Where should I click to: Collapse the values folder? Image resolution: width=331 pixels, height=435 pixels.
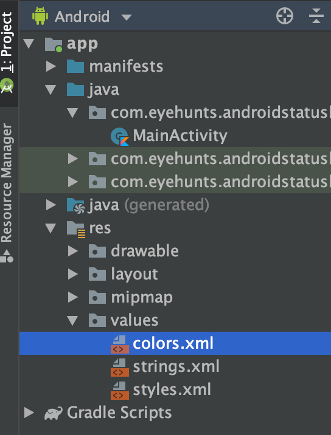pyautogui.click(x=72, y=321)
